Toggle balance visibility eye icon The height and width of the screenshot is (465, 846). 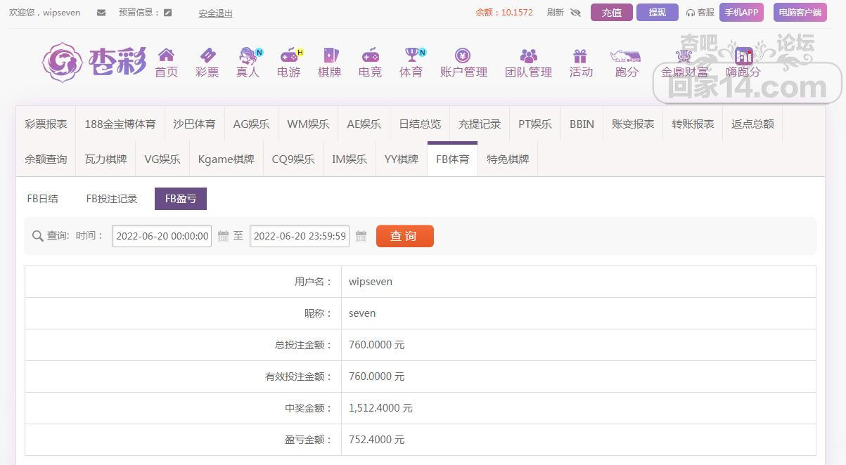[x=575, y=13]
